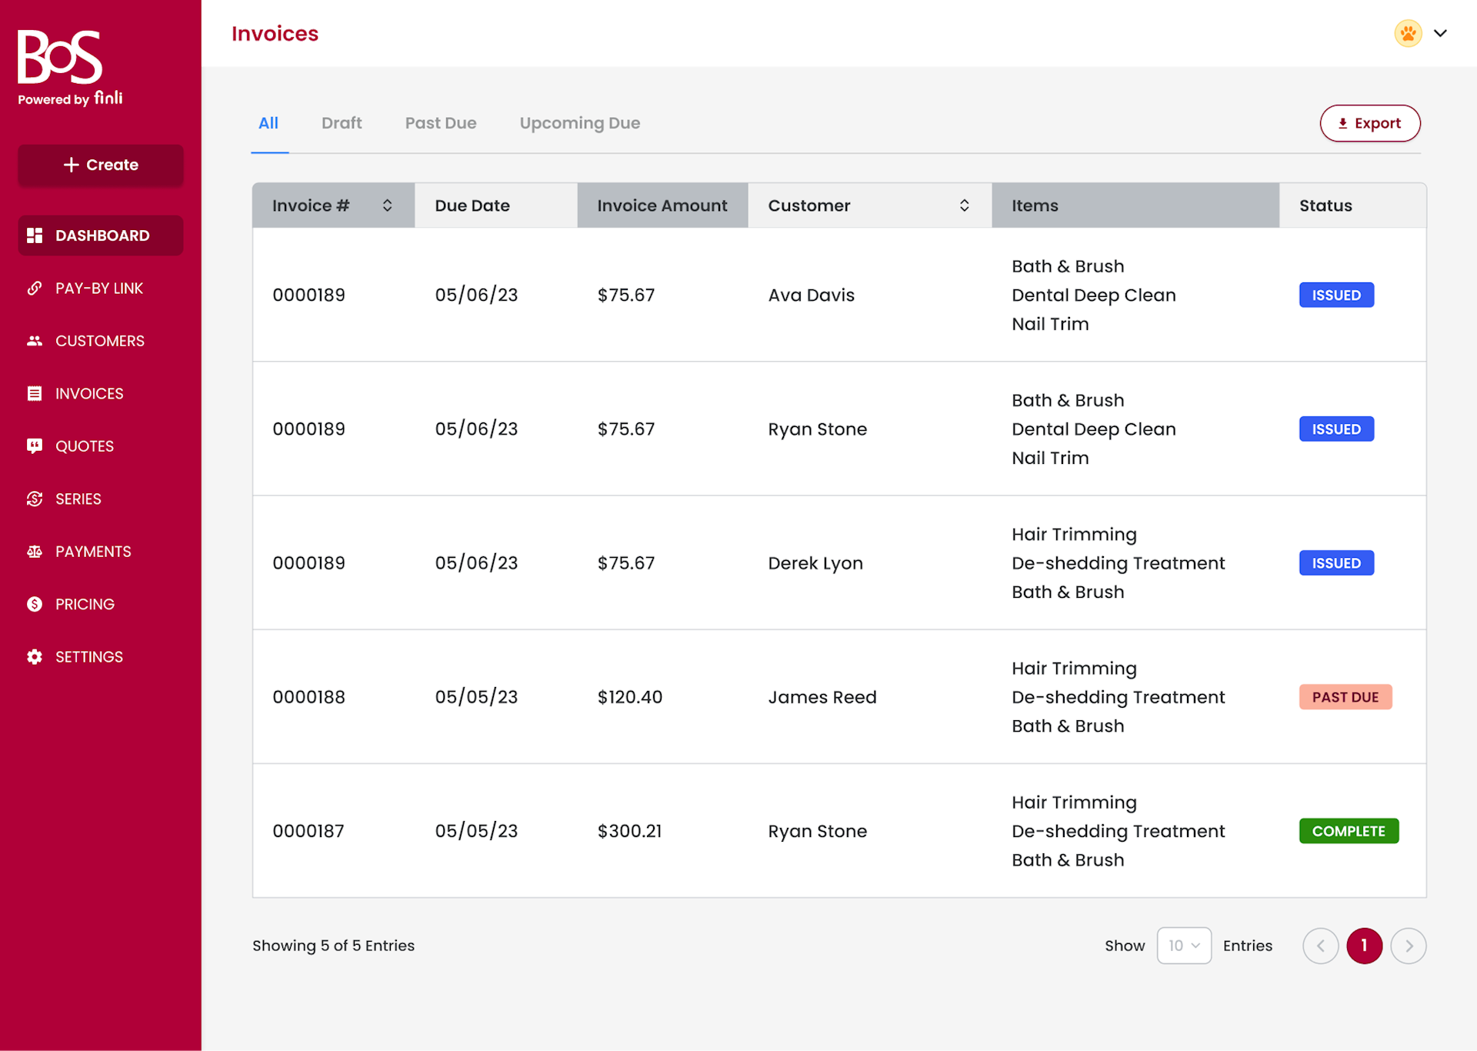The image size is (1477, 1051).
Task: Open Pay-By-Link section
Action: (100, 288)
